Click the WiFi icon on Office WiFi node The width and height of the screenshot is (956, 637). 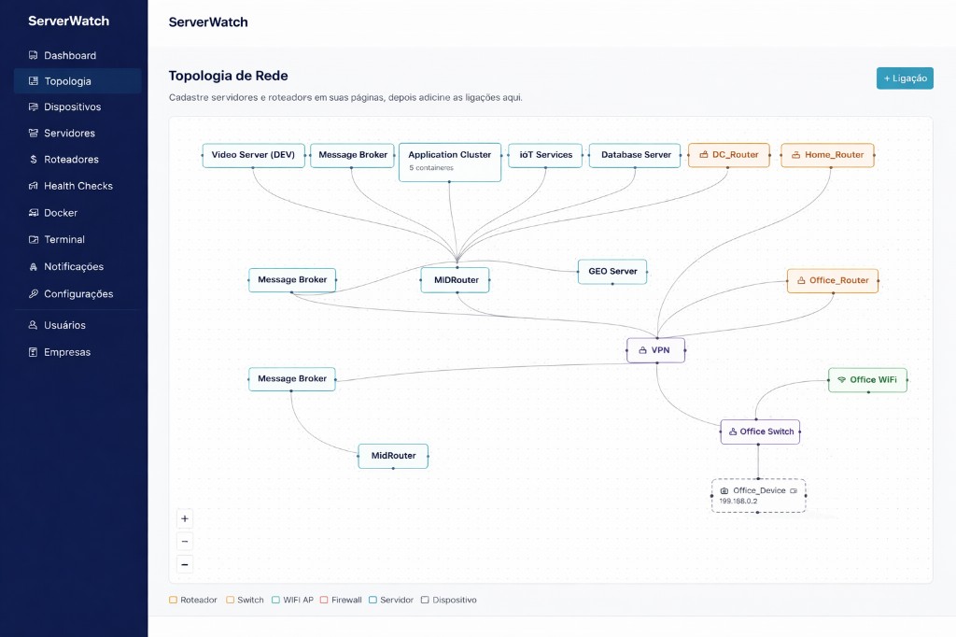(x=841, y=380)
